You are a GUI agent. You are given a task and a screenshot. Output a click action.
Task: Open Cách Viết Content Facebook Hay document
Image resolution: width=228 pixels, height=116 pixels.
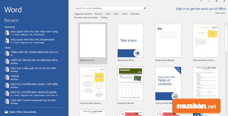coord(34,101)
